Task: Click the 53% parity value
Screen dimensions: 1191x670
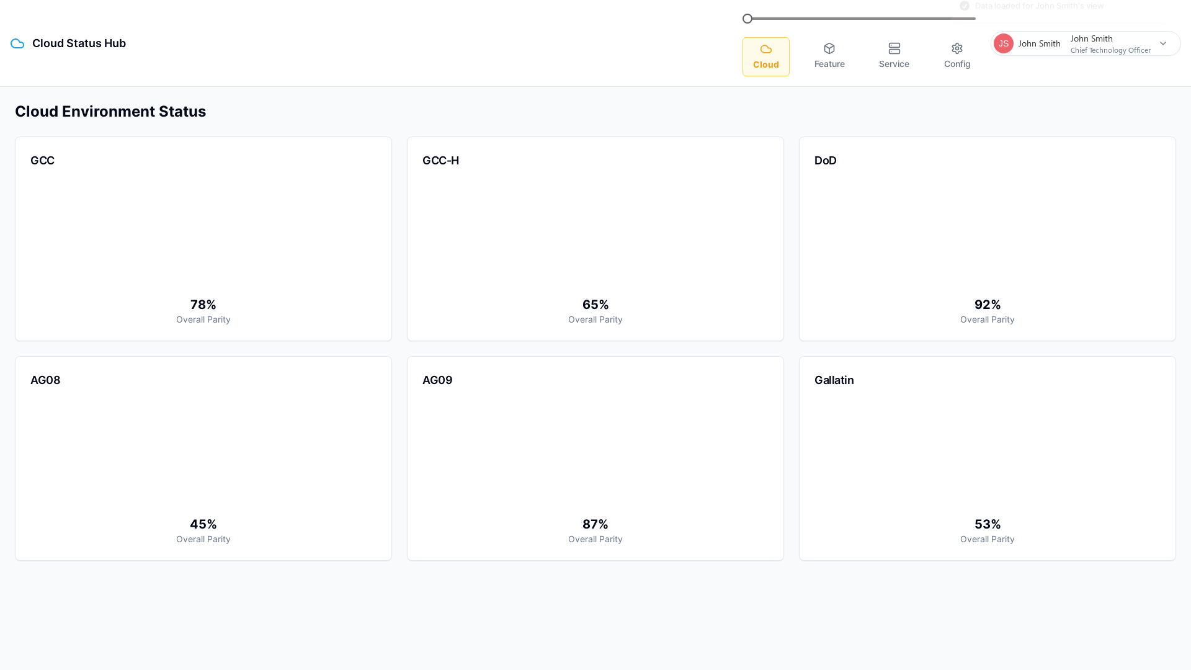Action: [988, 524]
